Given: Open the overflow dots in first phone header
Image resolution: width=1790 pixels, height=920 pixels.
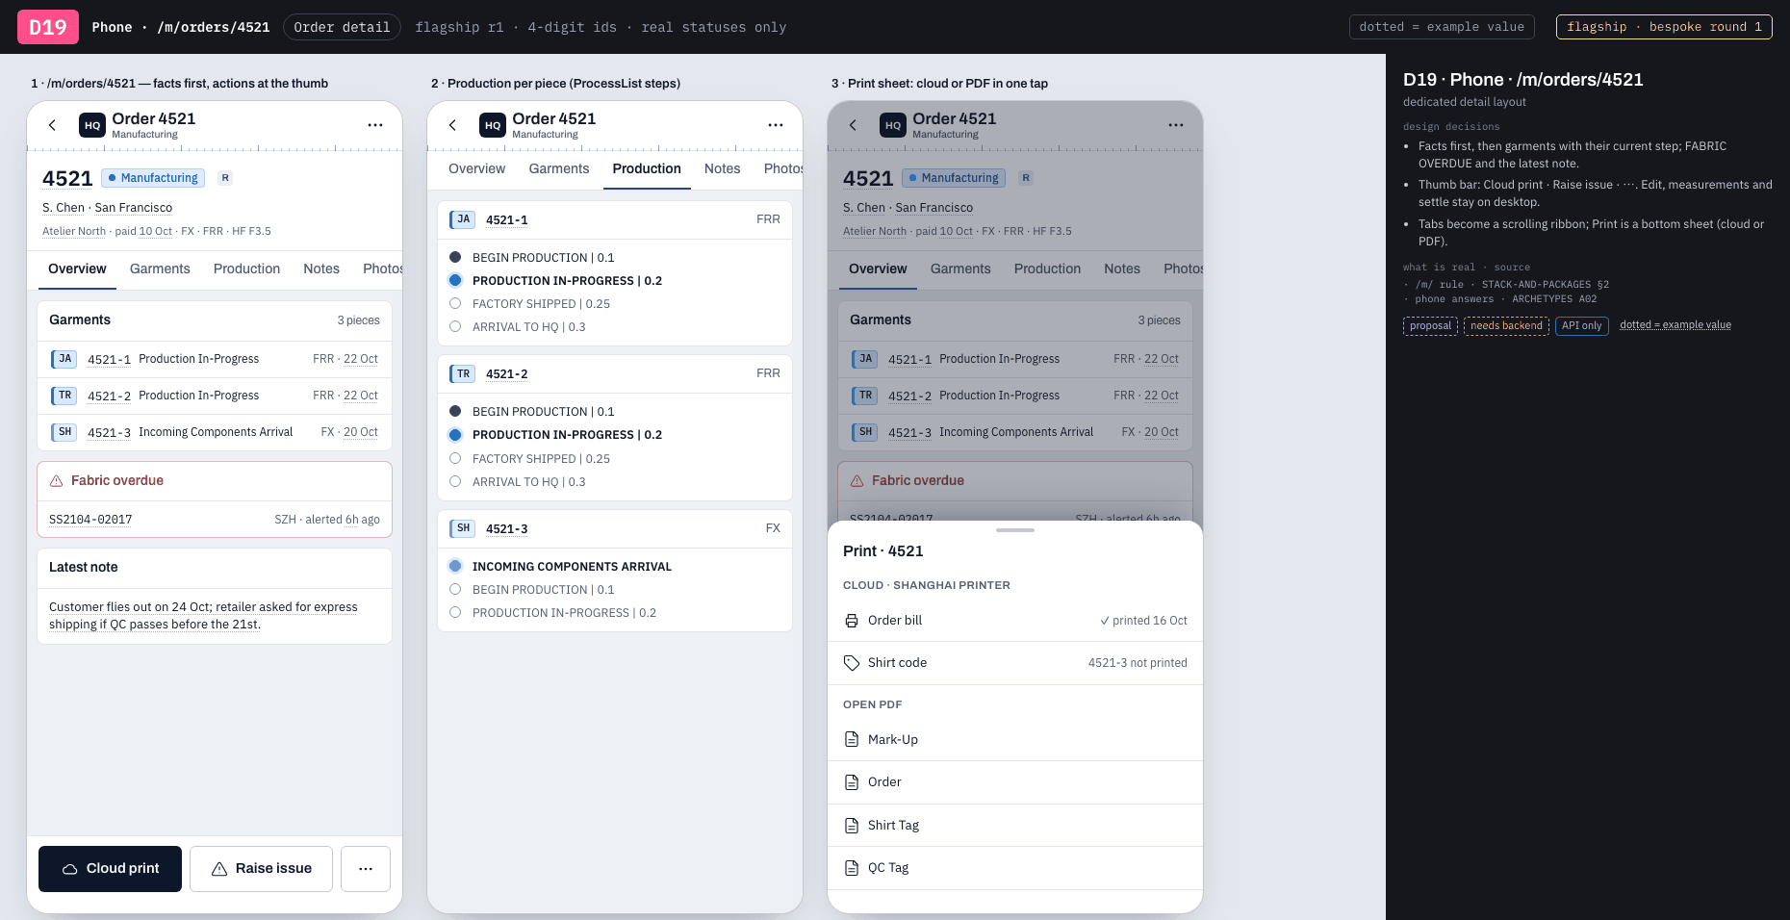Looking at the screenshot, I should pyautogui.click(x=375, y=125).
